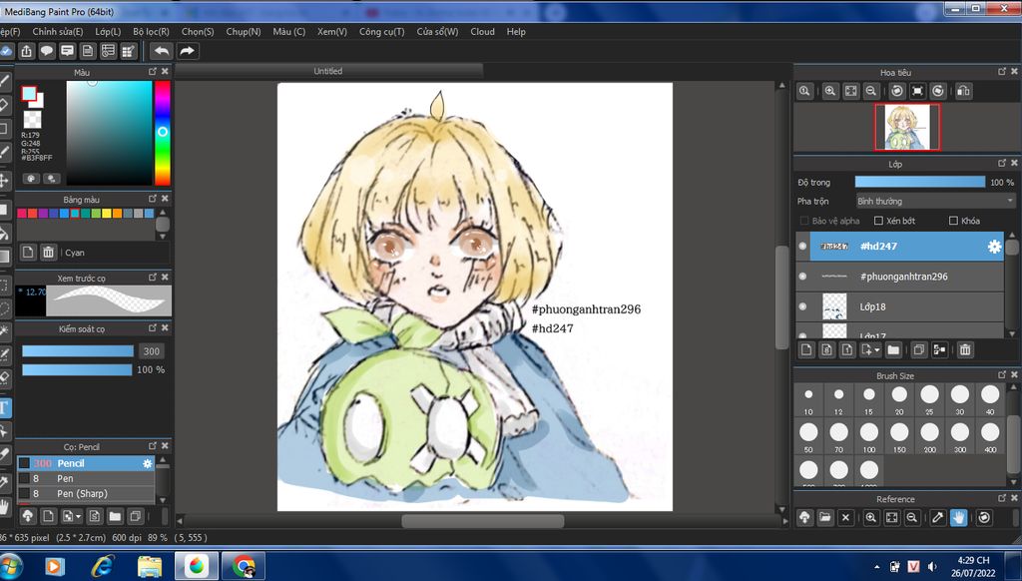This screenshot has height=581, width=1022.
Task: Enable the Khóa (lock) checkbox
Action: [953, 221]
